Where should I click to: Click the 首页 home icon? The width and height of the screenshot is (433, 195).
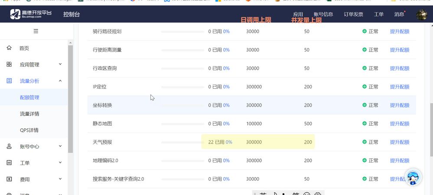pyautogui.click(x=9, y=48)
